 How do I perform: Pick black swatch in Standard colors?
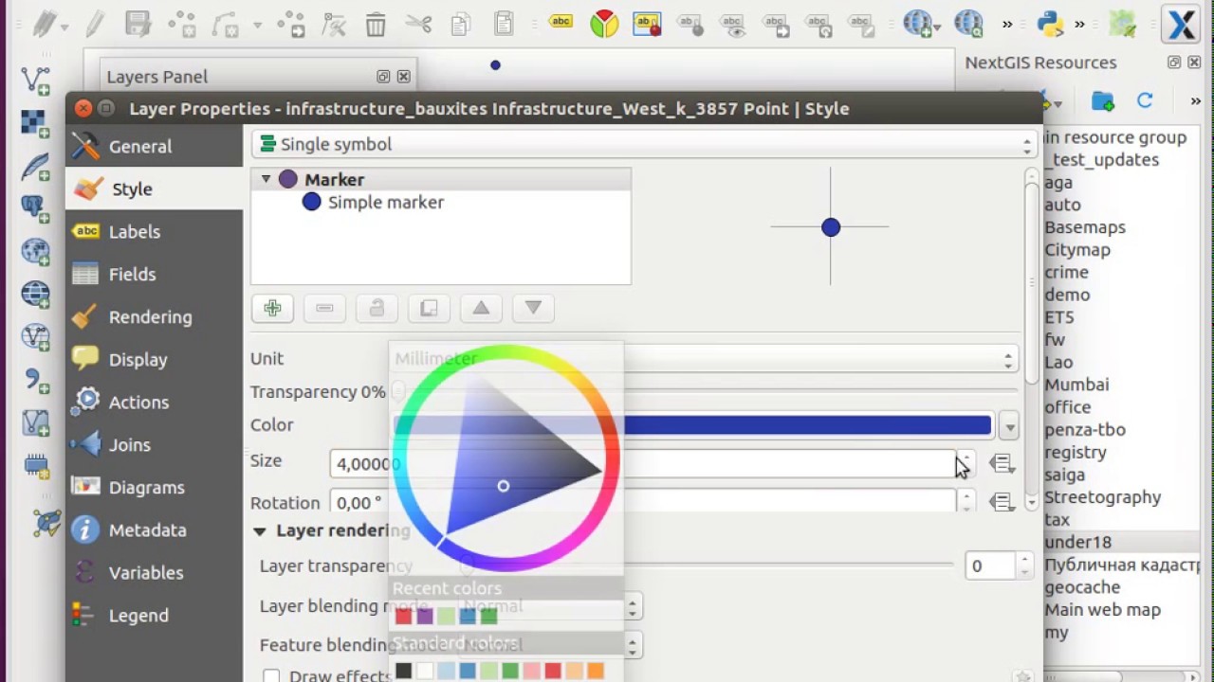[x=403, y=672]
